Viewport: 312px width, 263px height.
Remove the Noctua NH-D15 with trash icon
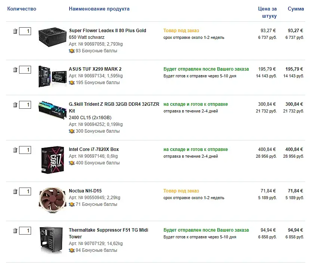point(15,192)
